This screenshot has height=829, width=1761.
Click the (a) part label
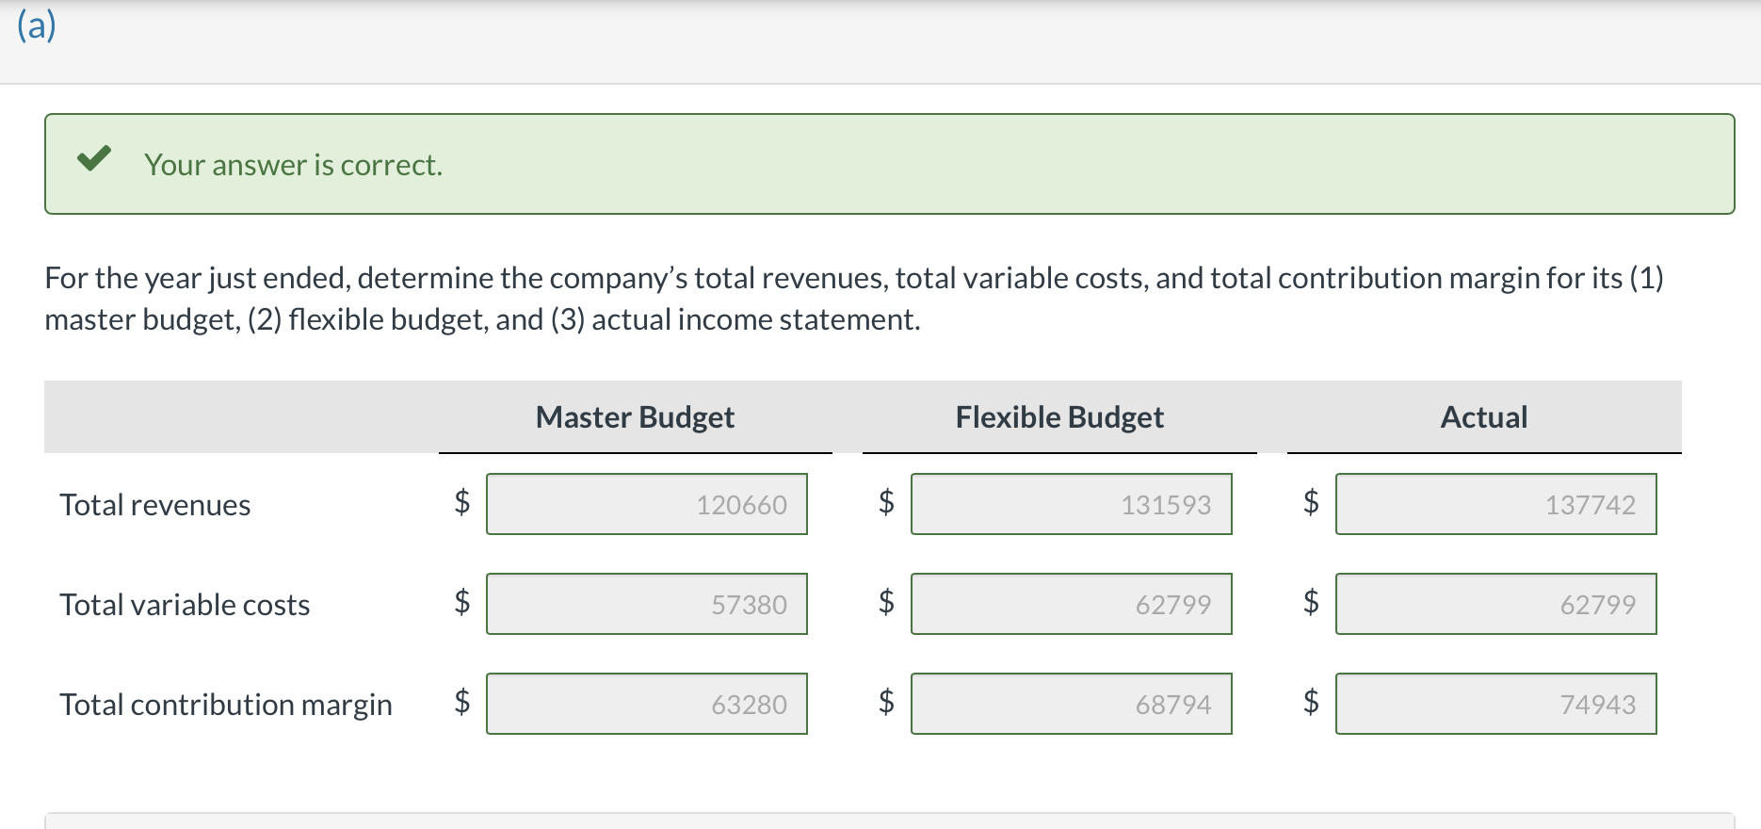click(37, 25)
